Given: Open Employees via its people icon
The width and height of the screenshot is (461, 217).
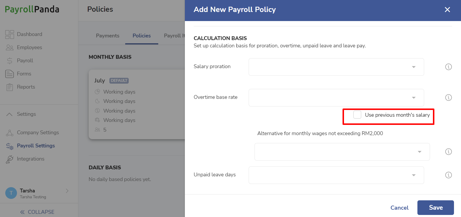Looking at the screenshot, I should pyautogui.click(x=10, y=47).
